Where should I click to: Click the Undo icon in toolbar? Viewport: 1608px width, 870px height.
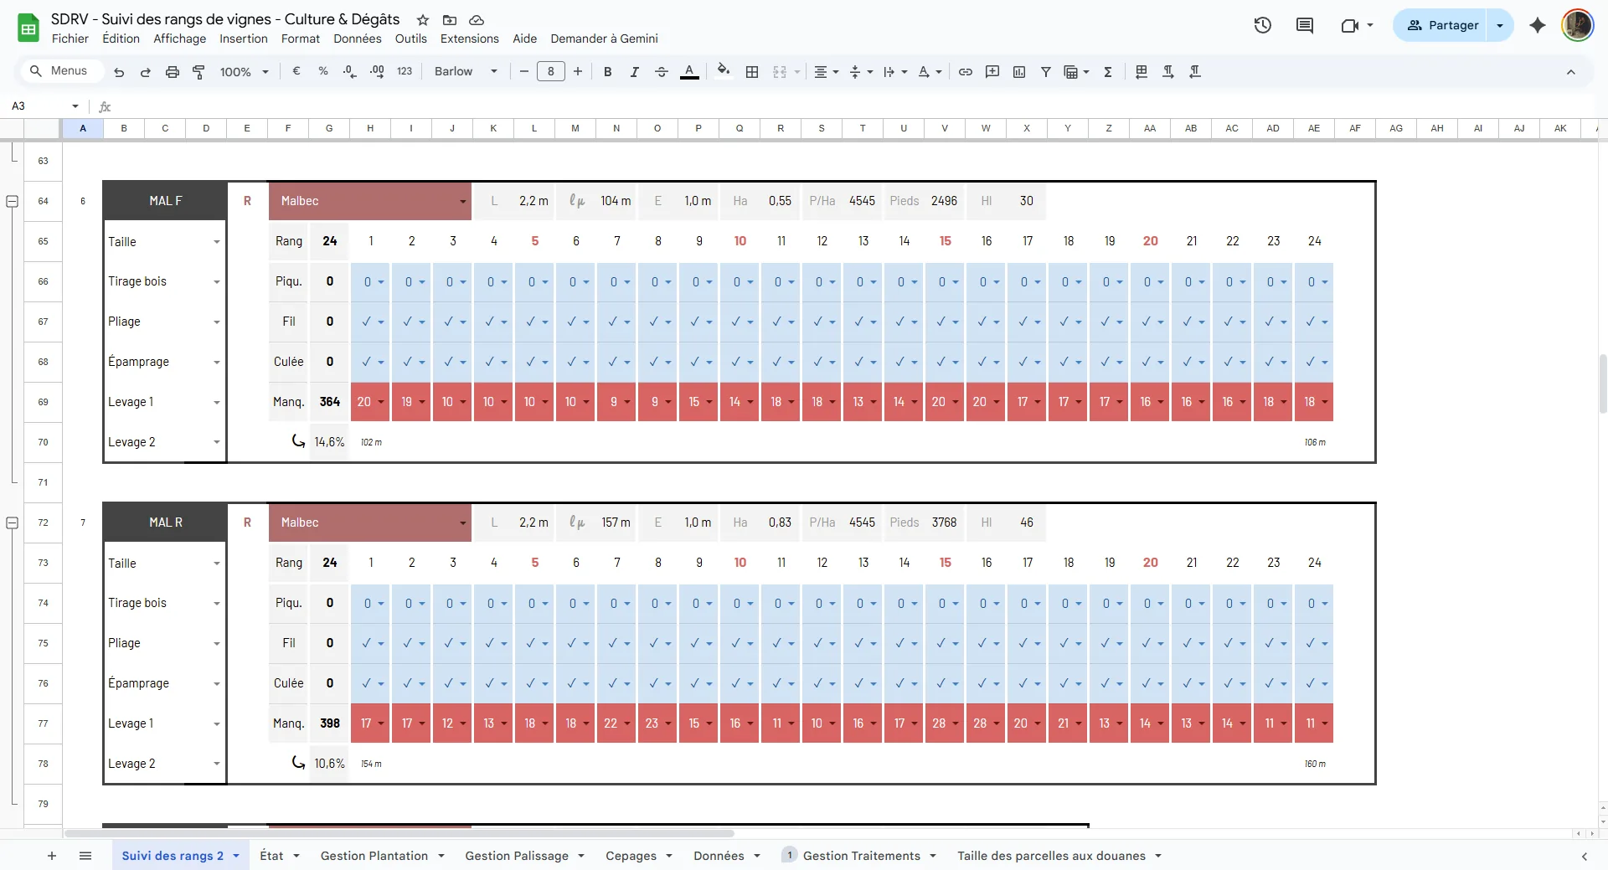[x=119, y=72]
